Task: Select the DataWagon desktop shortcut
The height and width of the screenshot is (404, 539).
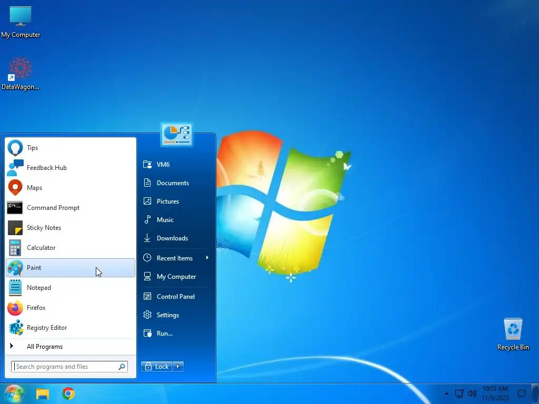Action: [21, 74]
